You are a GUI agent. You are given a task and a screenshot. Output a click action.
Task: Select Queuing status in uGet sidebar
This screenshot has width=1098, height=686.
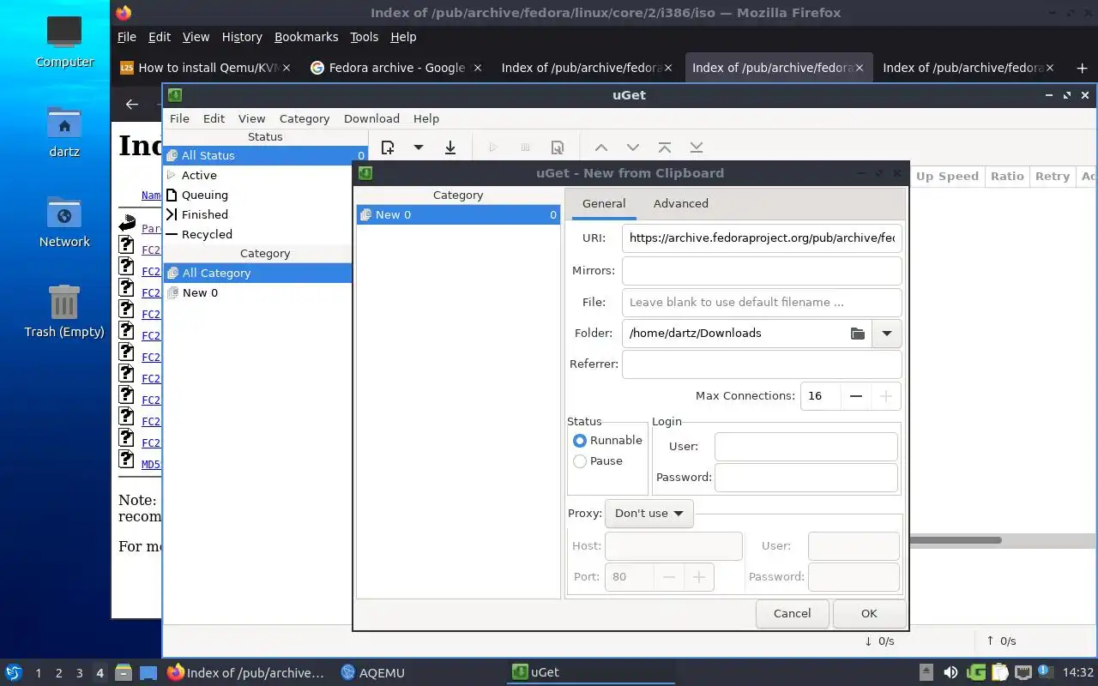click(265, 196)
